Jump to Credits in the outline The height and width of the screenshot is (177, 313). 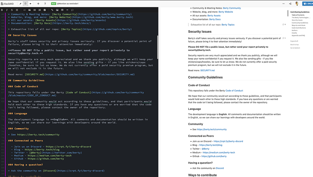point(294,33)
